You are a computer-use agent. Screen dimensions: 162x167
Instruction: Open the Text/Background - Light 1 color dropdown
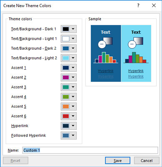[x=68, y=39]
